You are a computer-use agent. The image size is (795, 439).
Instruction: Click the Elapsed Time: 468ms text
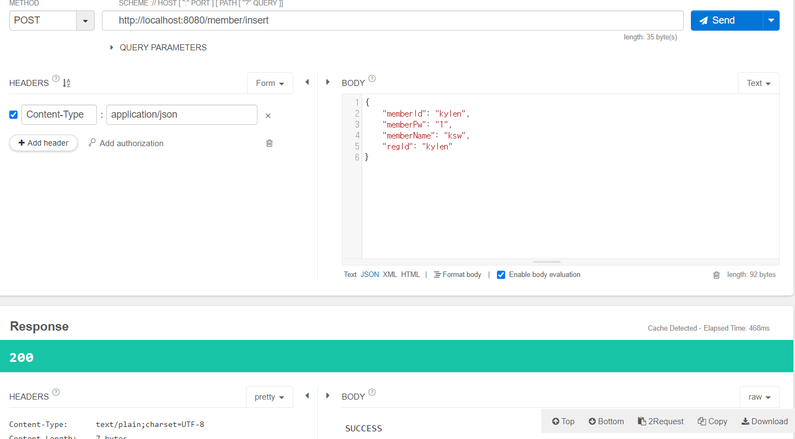click(736, 328)
